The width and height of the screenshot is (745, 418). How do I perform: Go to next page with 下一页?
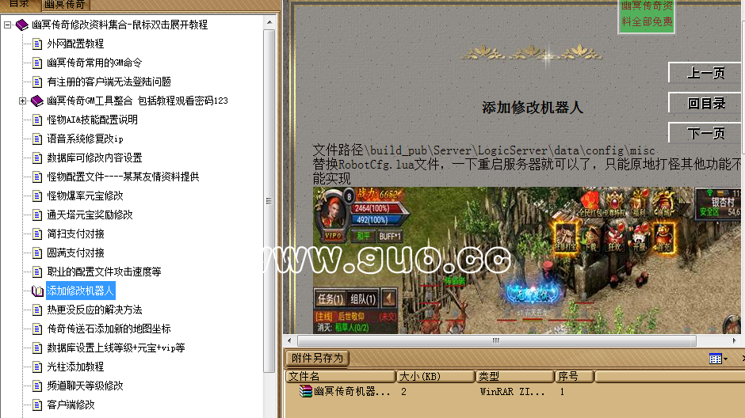[x=705, y=133]
